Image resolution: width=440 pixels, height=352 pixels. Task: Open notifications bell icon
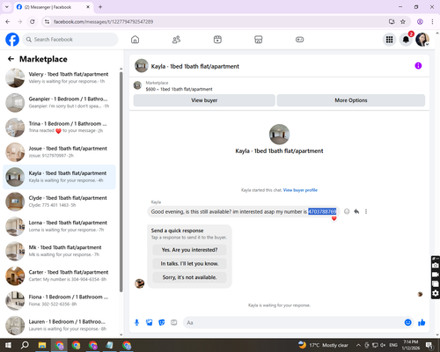pos(406,40)
